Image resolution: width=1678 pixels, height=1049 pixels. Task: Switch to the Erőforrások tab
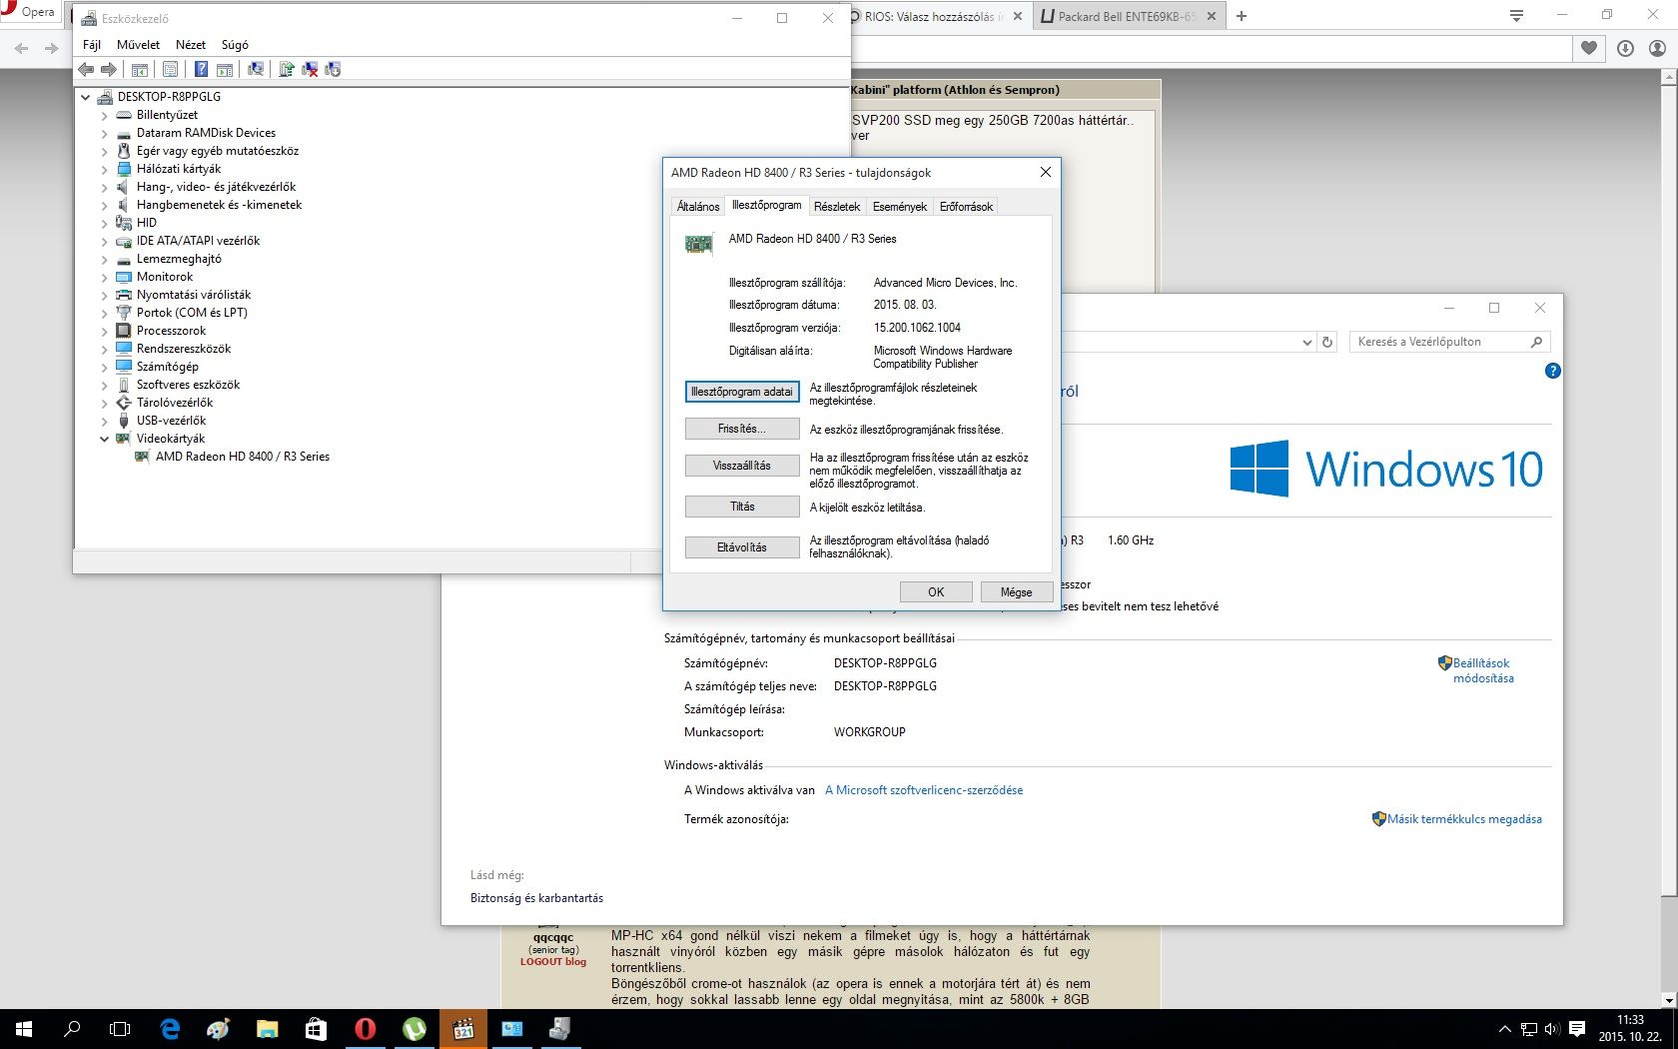(966, 207)
